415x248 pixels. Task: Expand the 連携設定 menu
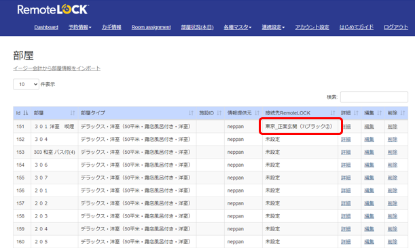tap(273, 27)
